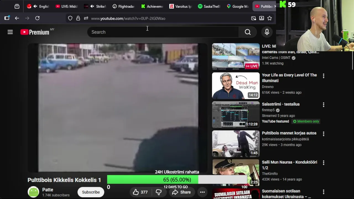Focus the URL address bar
Screen dimensions: 354x199
169,18
